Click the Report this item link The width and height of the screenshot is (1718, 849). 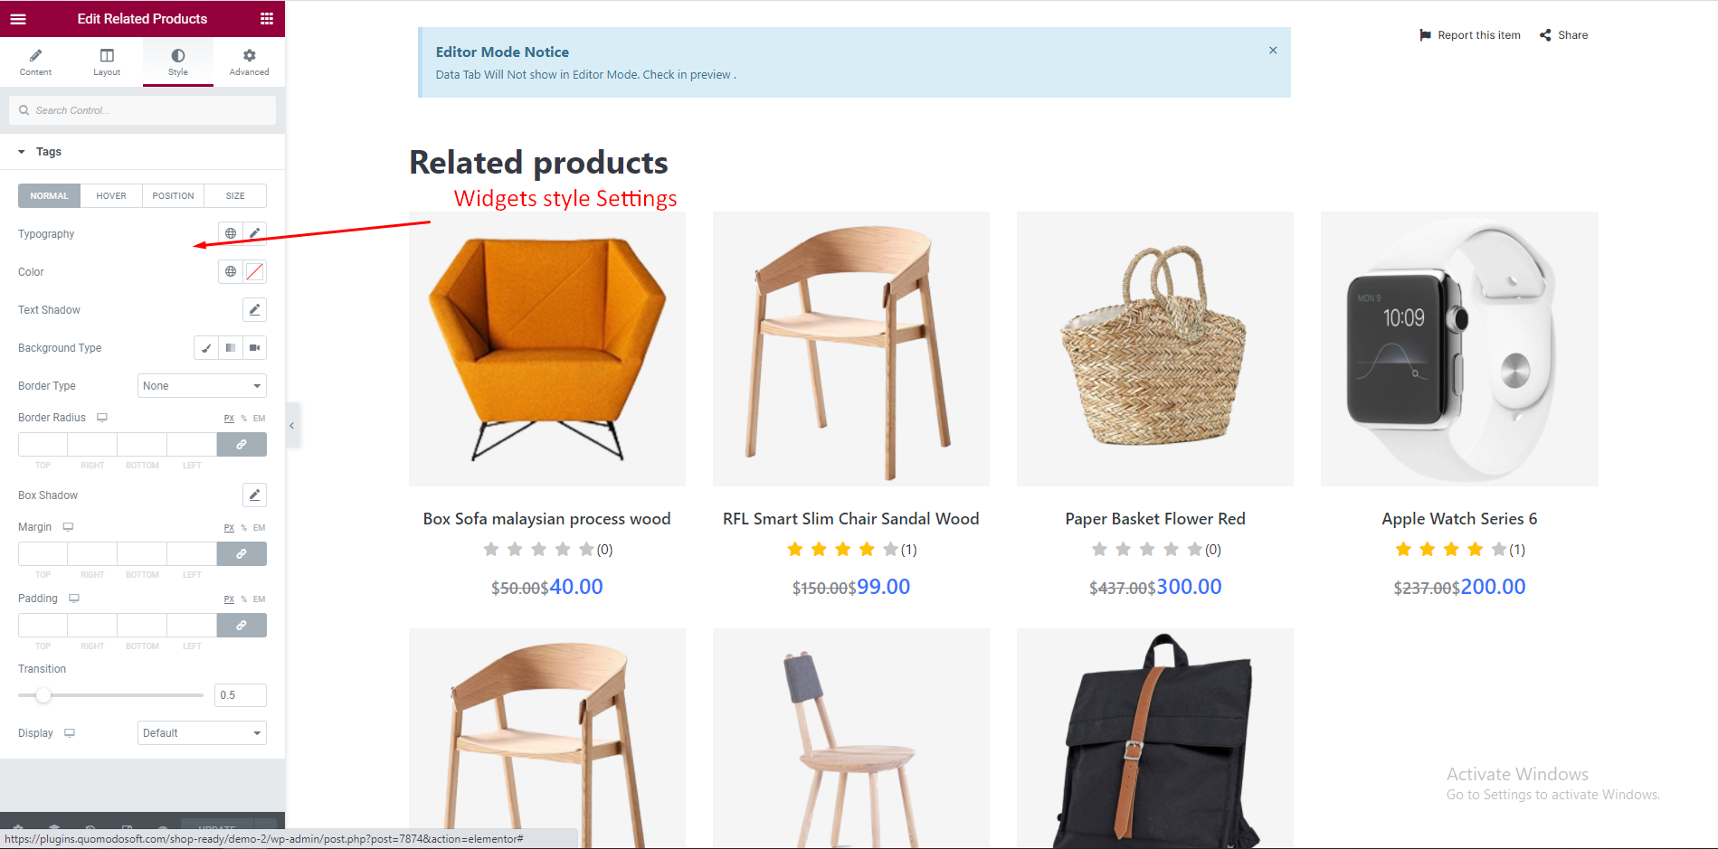pyautogui.click(x=1470, y=35)
